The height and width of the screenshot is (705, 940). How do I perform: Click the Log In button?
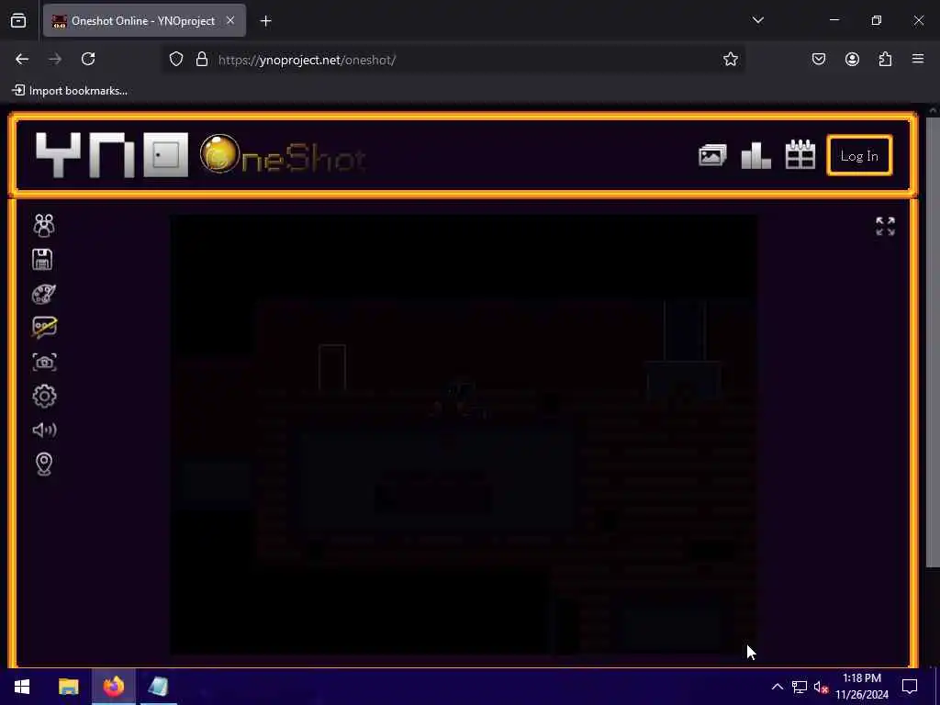[x=859, y=156]
